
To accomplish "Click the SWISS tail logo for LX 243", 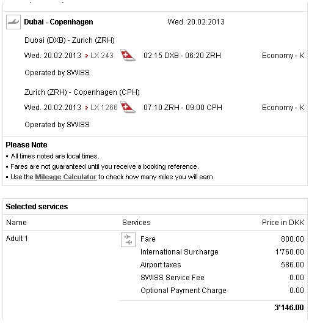I will [x=128, y=55].
